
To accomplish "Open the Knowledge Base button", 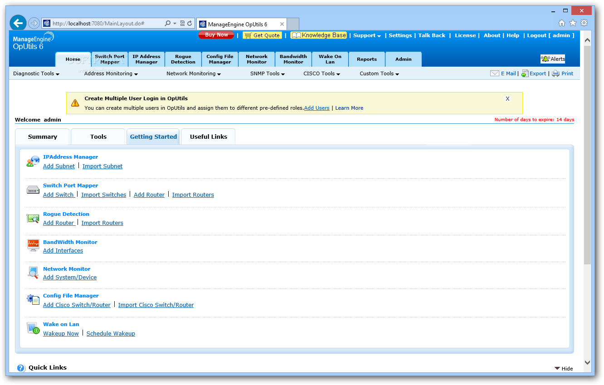I will coord(319,35).
